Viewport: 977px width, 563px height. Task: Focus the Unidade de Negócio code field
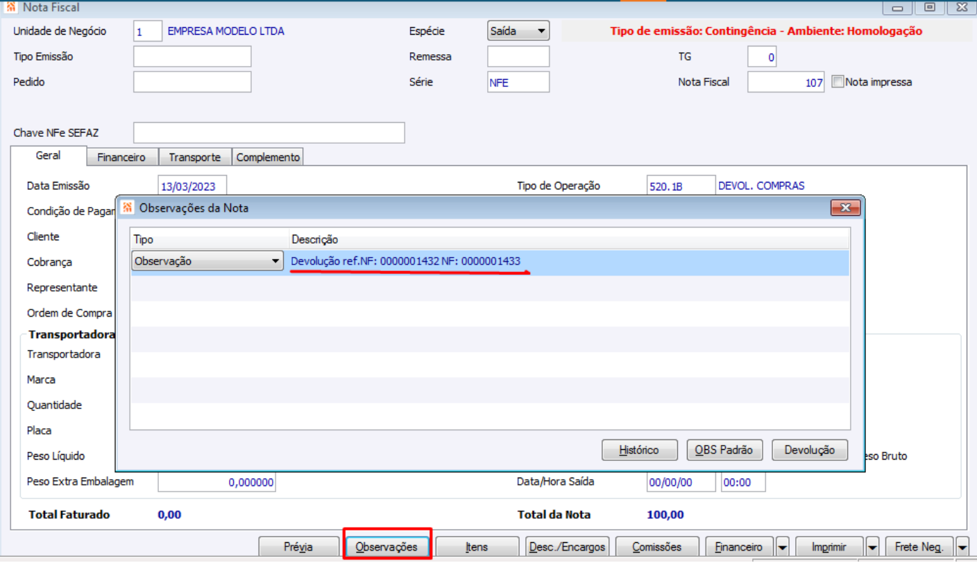[x=148, y=31]
